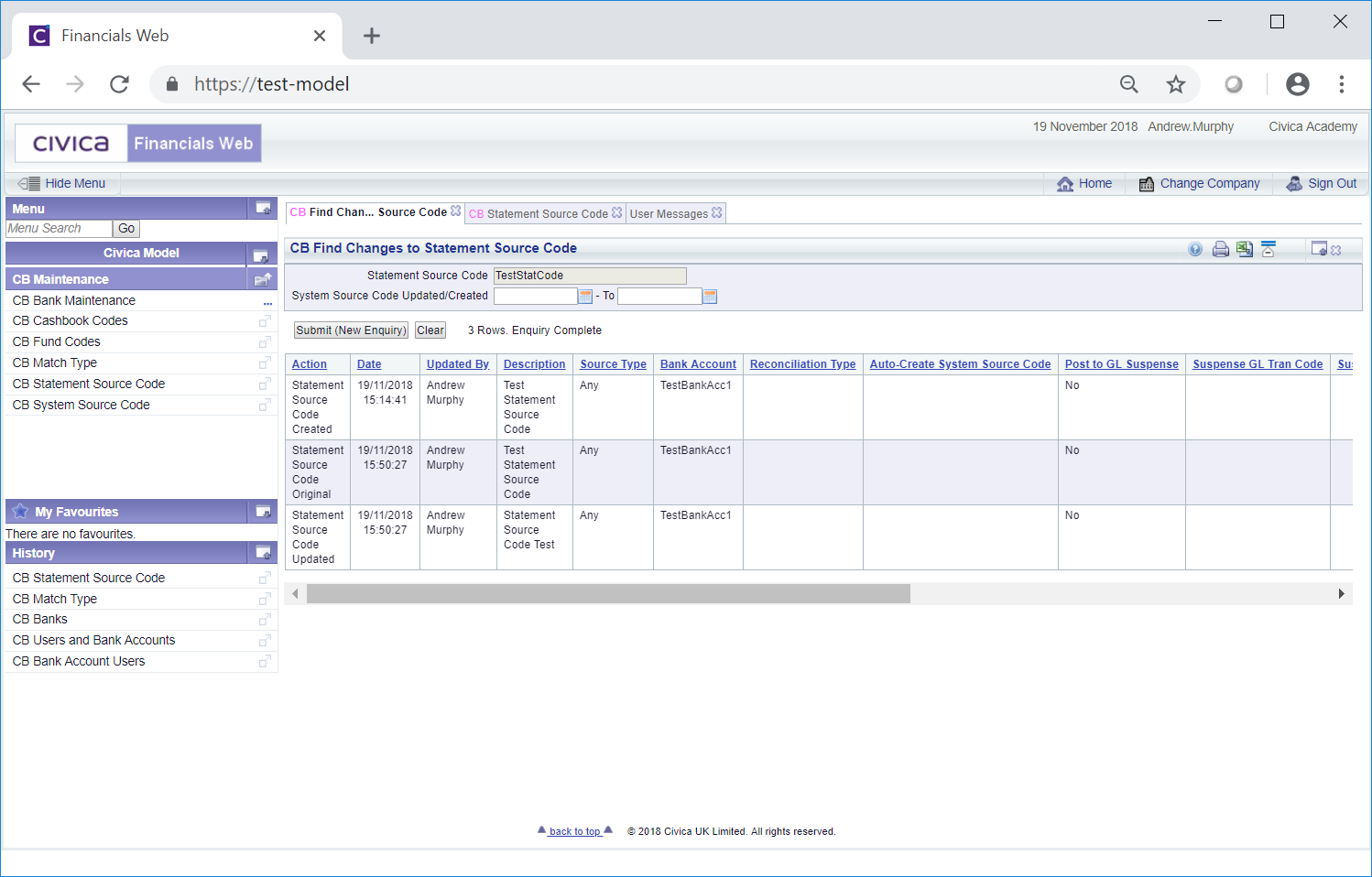
Task: Open the help icon in the enquiry header
Action: [1195, 249]
